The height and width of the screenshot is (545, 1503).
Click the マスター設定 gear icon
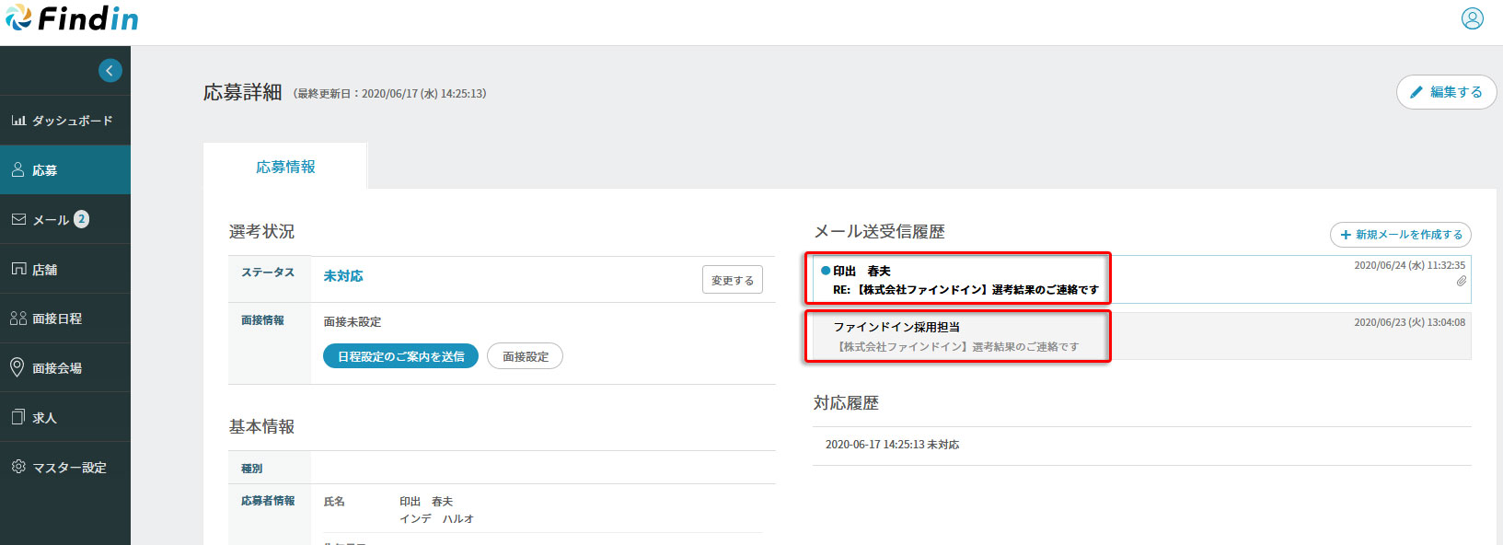[x=17, y=467]
